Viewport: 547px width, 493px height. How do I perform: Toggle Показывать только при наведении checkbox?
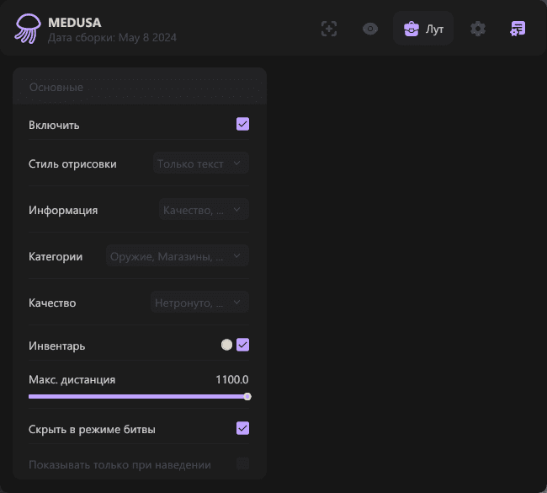pos(243,464)
